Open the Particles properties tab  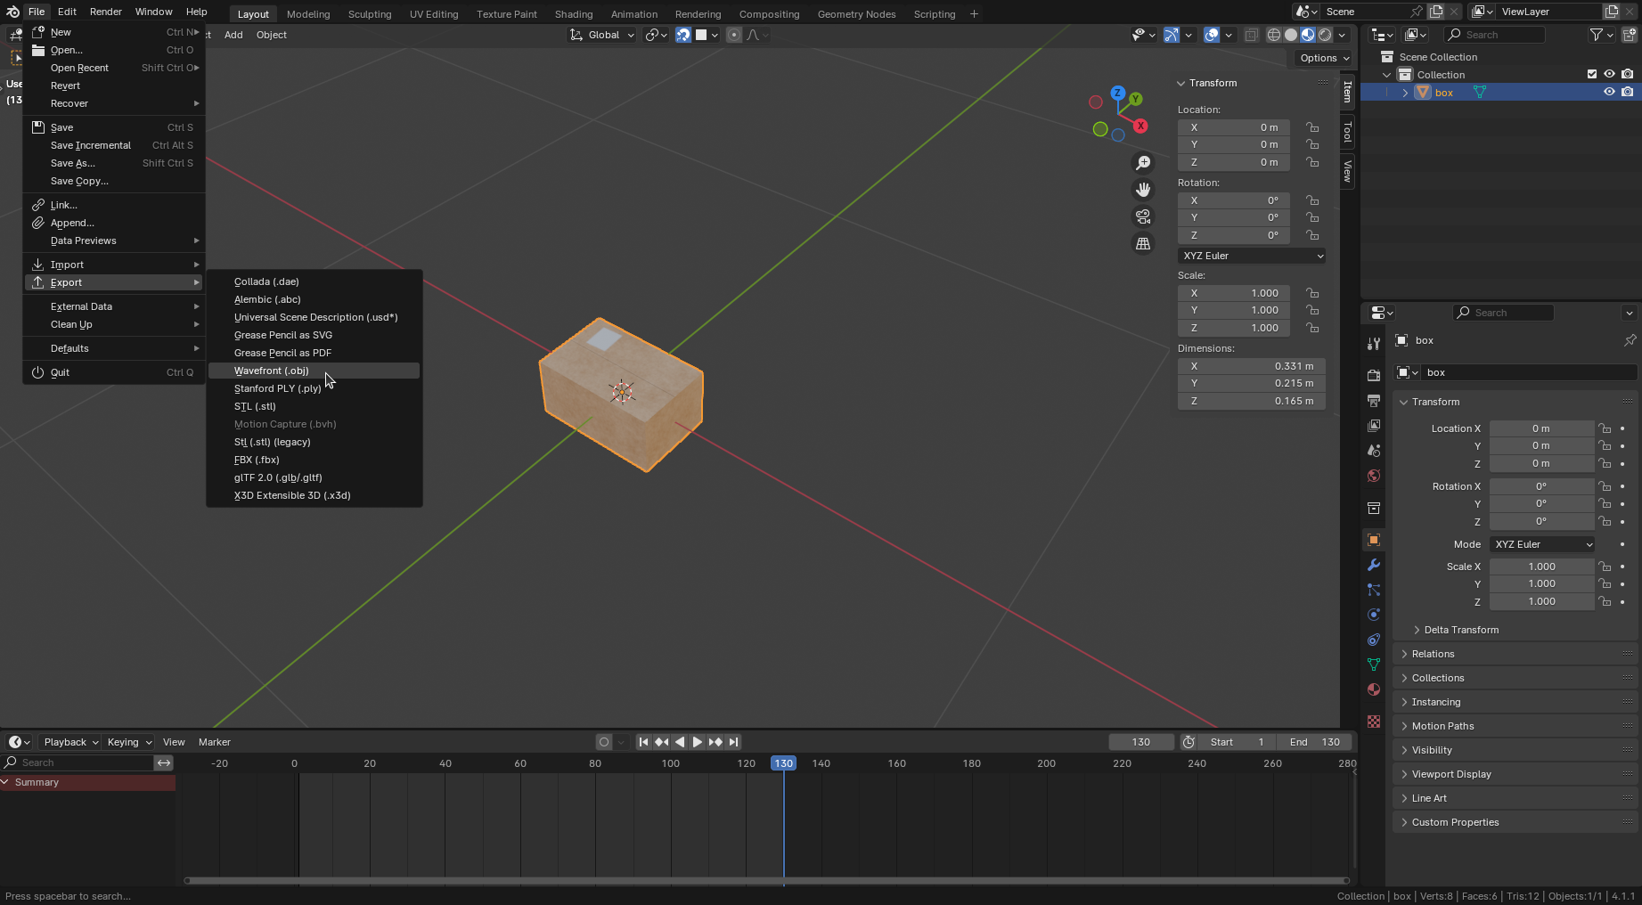pos(1374,590)
